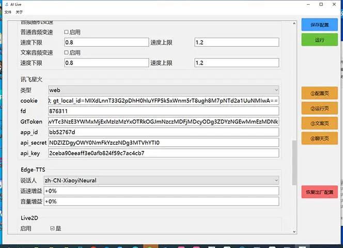This screenshot has width=343, height=248.
Task: Expand the 讯飞星火 类型 dropdown showing web
Action: click(x=163, y=90)
